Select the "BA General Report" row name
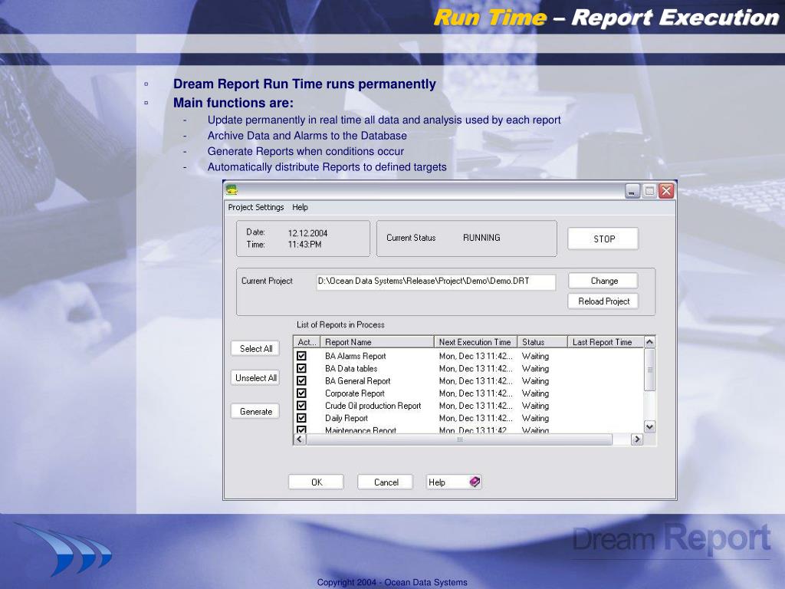The image size is (785, 589). [x=357, y=381]
